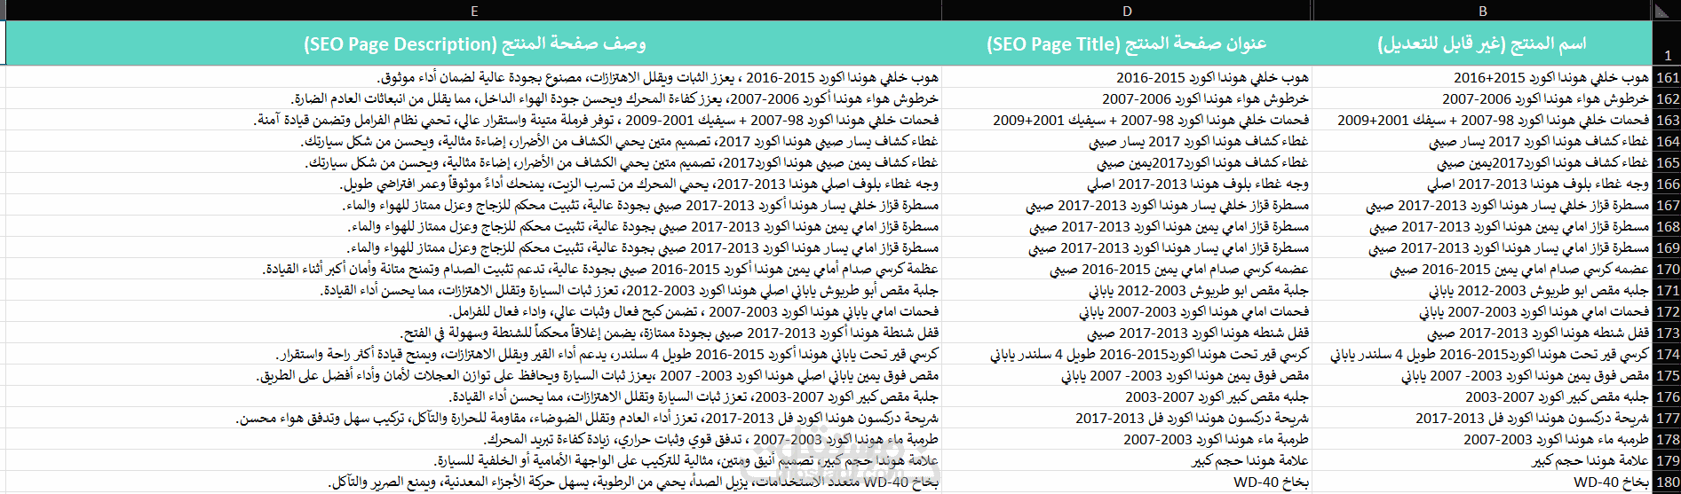Select row header 165

[1666, 162]
